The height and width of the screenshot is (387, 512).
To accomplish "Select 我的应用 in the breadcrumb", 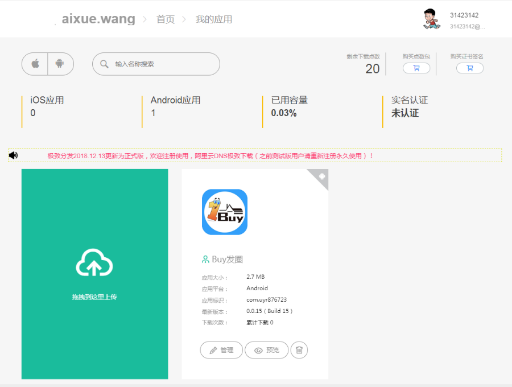I will (x=214, y=19).
